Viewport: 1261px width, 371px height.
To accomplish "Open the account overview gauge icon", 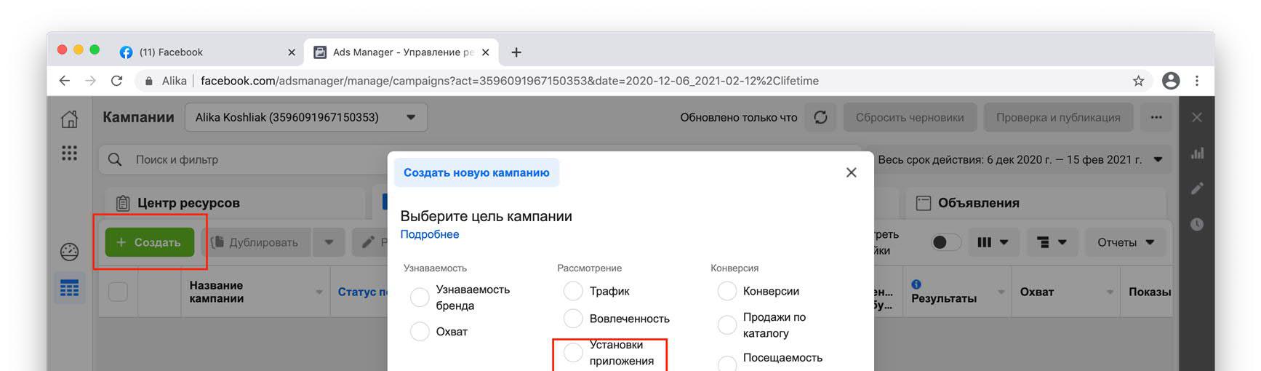I will (69, 252).
